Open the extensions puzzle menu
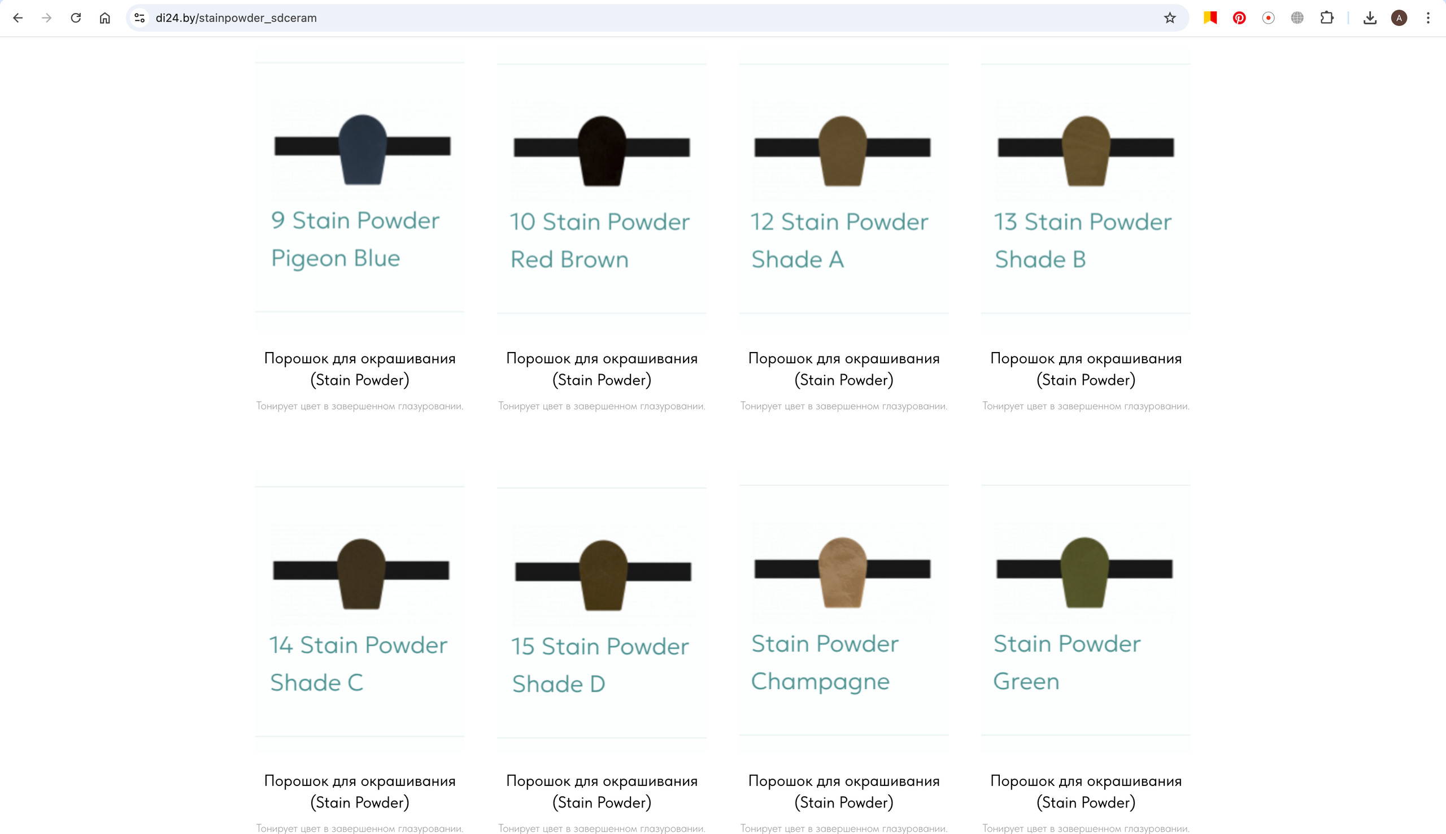Screen dimensions: 1446x834 pyautogui.click(x=1326, y=18)
